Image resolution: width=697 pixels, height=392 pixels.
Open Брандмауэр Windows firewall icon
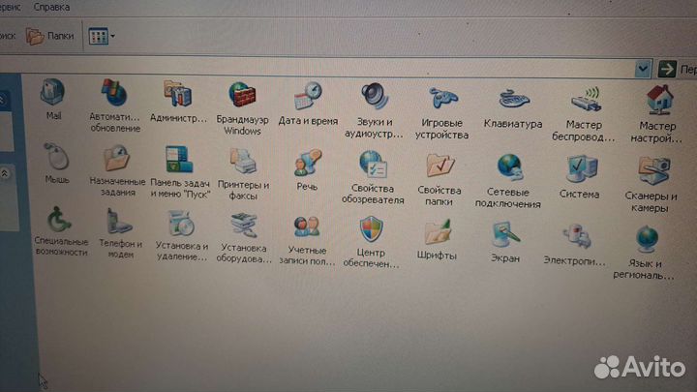242,96
